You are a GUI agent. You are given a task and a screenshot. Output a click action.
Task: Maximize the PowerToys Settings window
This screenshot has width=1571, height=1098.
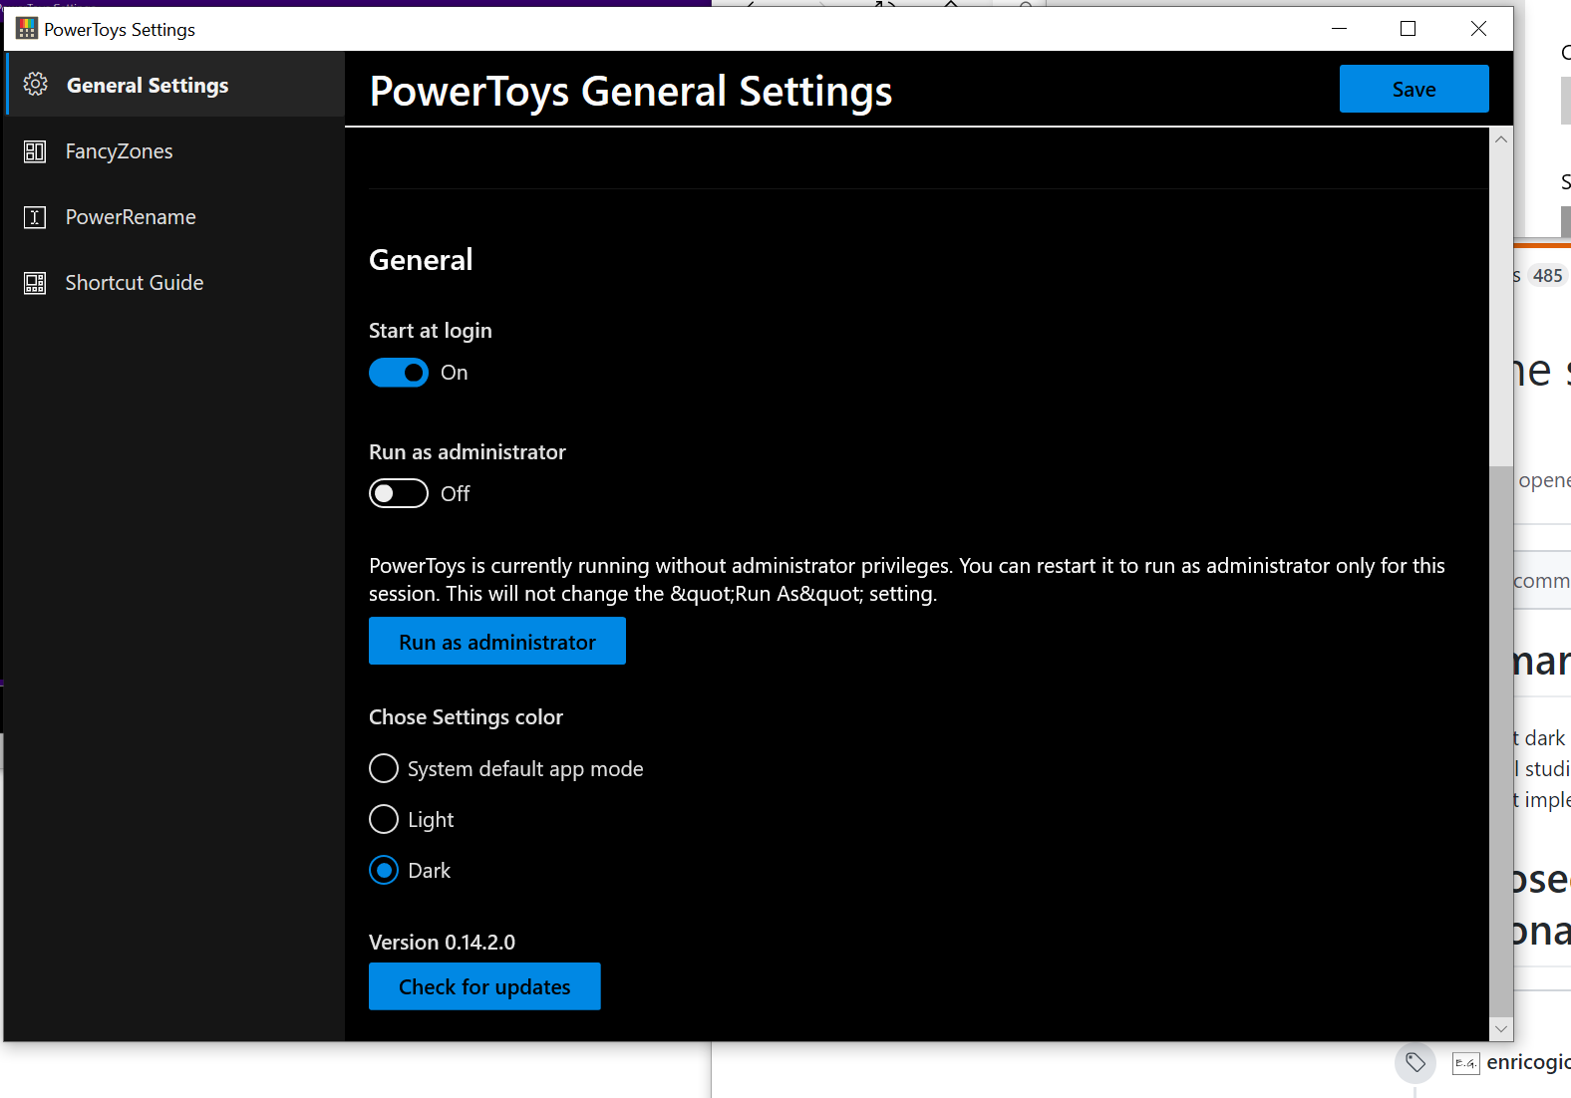tap(1409, 29)
